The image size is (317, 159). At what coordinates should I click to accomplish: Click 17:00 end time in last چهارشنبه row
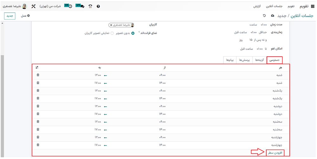[x=98, y=145]
